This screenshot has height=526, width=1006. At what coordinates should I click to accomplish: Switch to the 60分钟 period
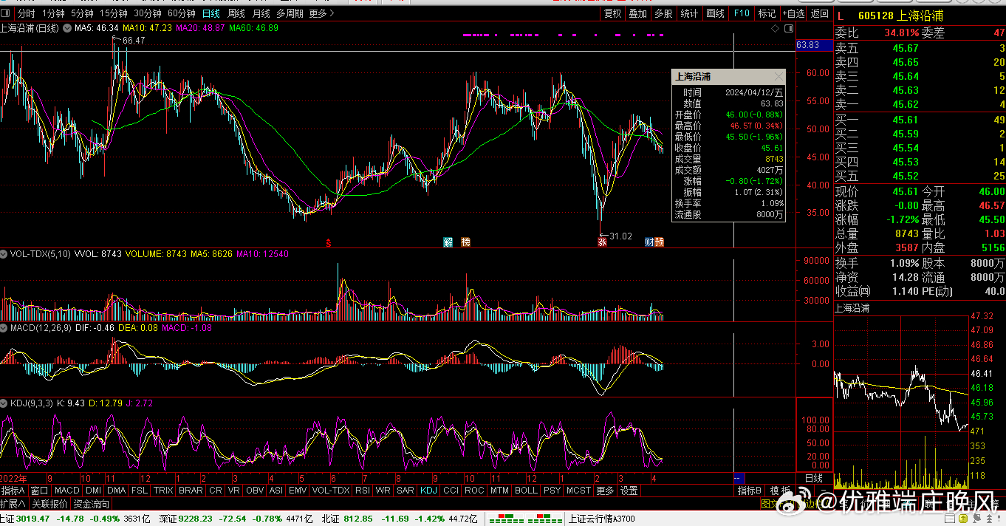pos(182,13)
